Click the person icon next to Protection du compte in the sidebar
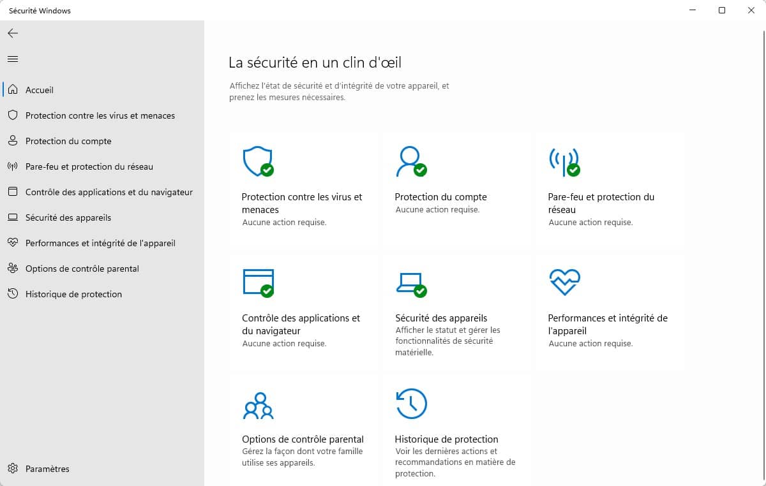This screenshot has width=766, height=486. (x=13, y=141)
